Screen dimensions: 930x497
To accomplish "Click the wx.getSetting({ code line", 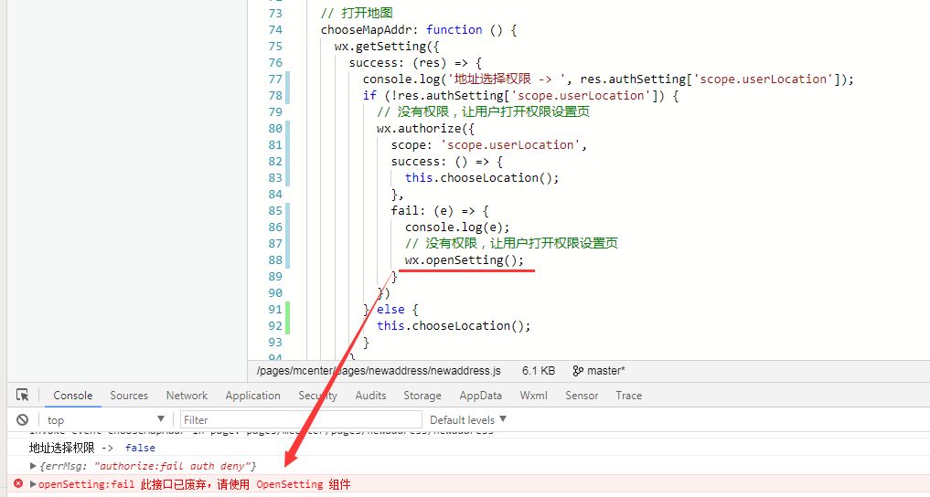I will tap(387, 47).
